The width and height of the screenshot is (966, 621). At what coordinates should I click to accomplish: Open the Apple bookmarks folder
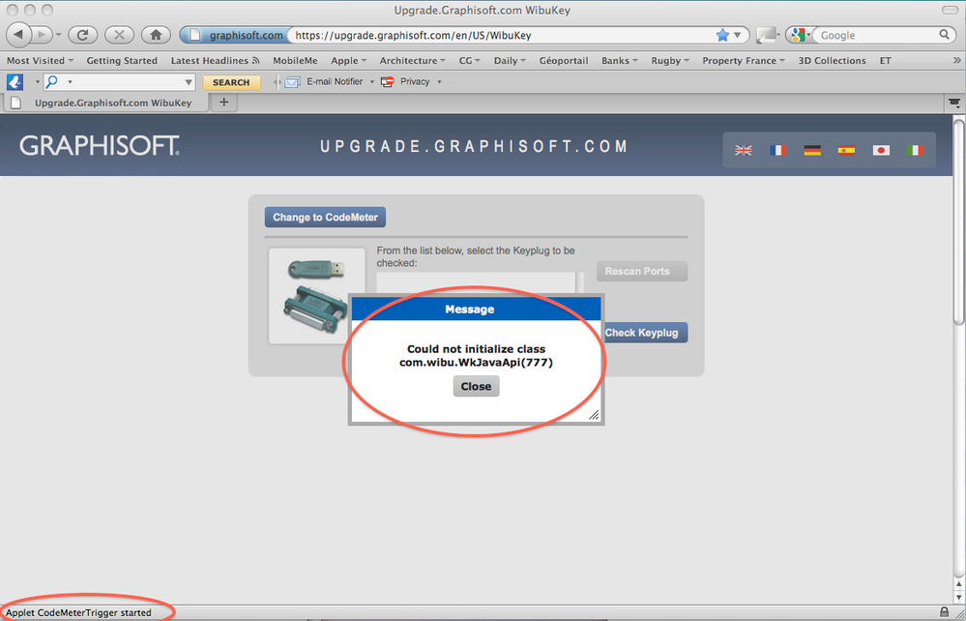(x=349, y=60)
